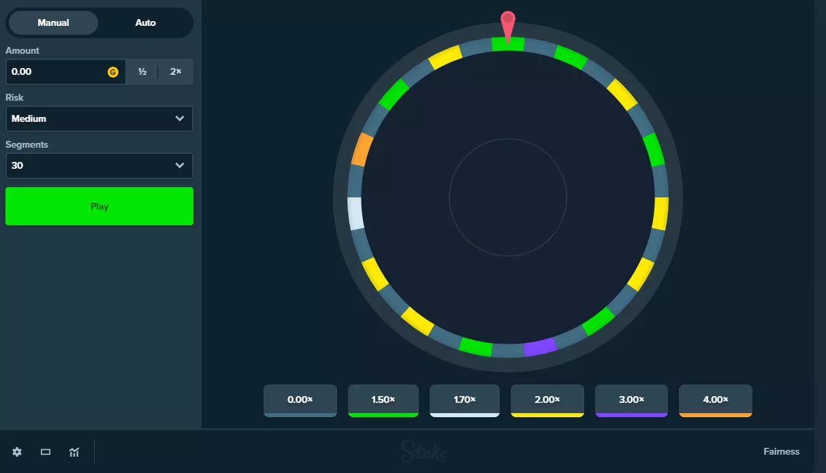This screenshot has width=826, height=473.
Task: Select the 1.50× green multiplier tile
Action: point(383,400)
